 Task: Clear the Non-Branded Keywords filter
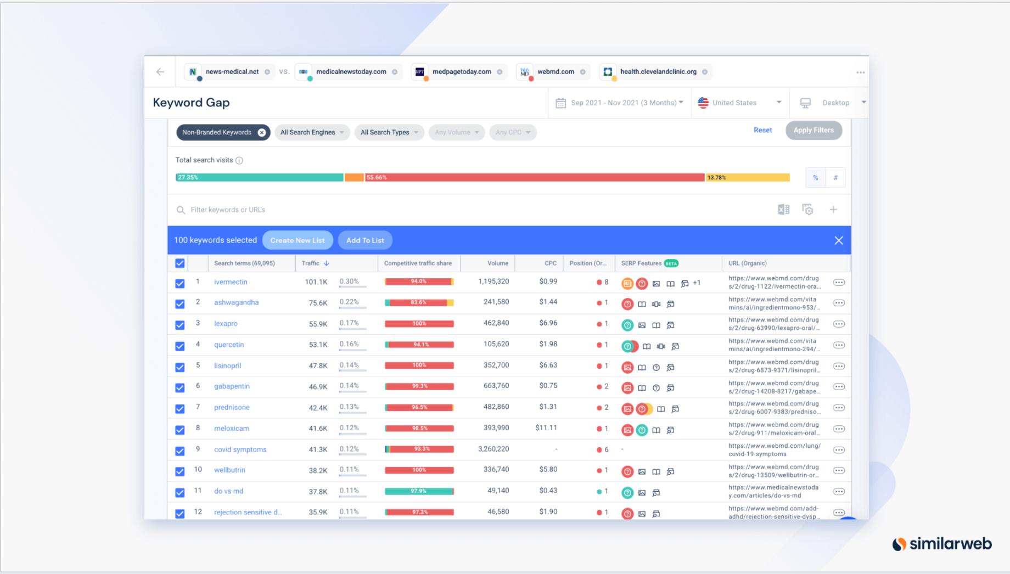(262, 132)
